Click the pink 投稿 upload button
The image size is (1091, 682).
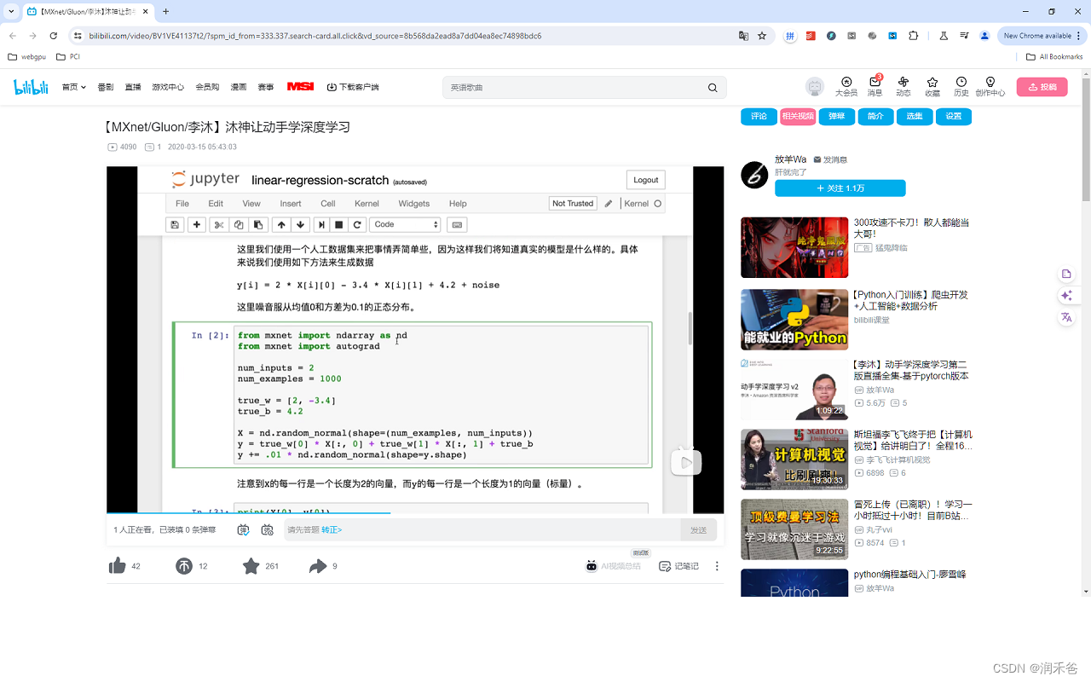(1042, 87)
